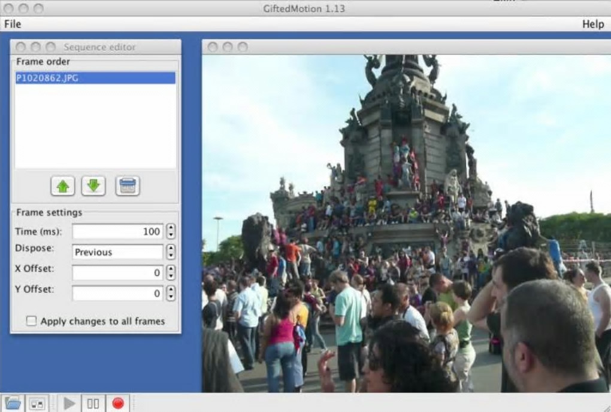Move selected frame up with green arrow

click(63, 186)
